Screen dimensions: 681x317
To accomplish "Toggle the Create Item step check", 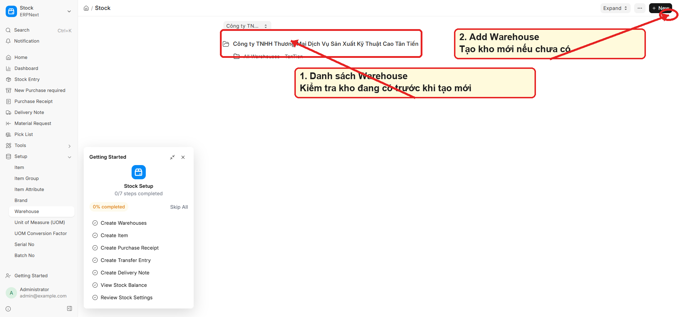I will point(95,235).
